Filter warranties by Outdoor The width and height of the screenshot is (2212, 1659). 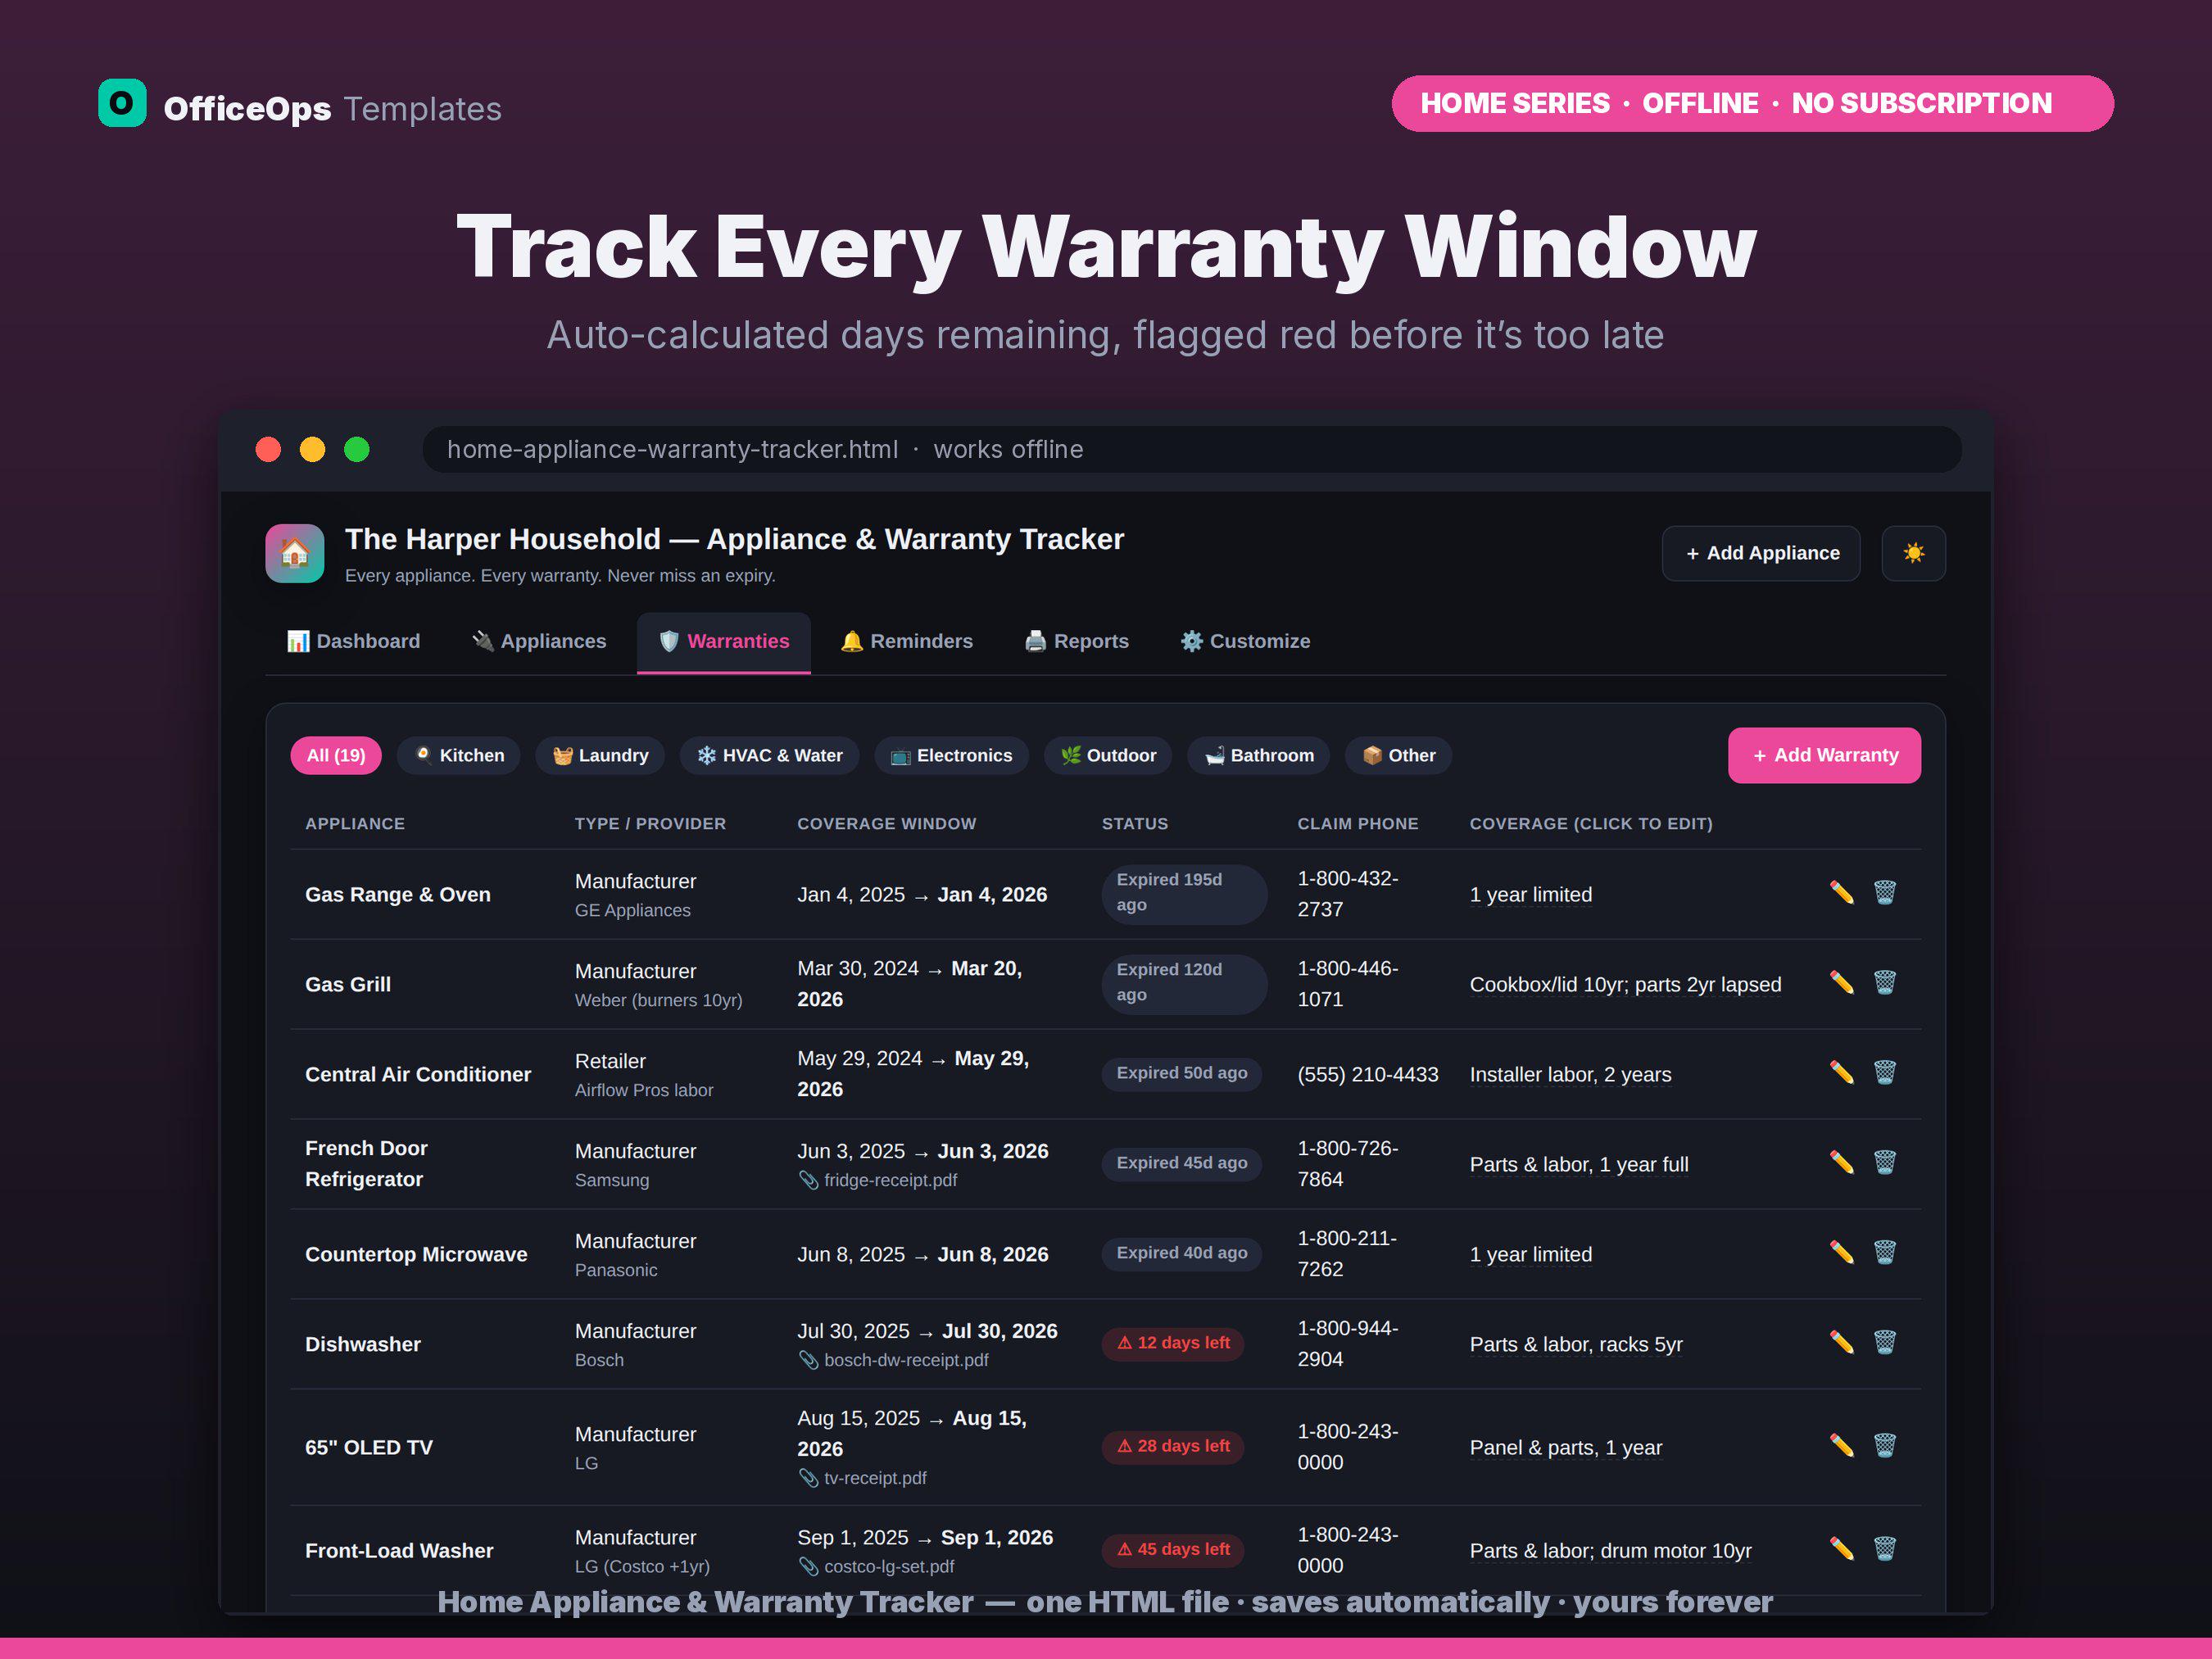tap(1108, 755)
